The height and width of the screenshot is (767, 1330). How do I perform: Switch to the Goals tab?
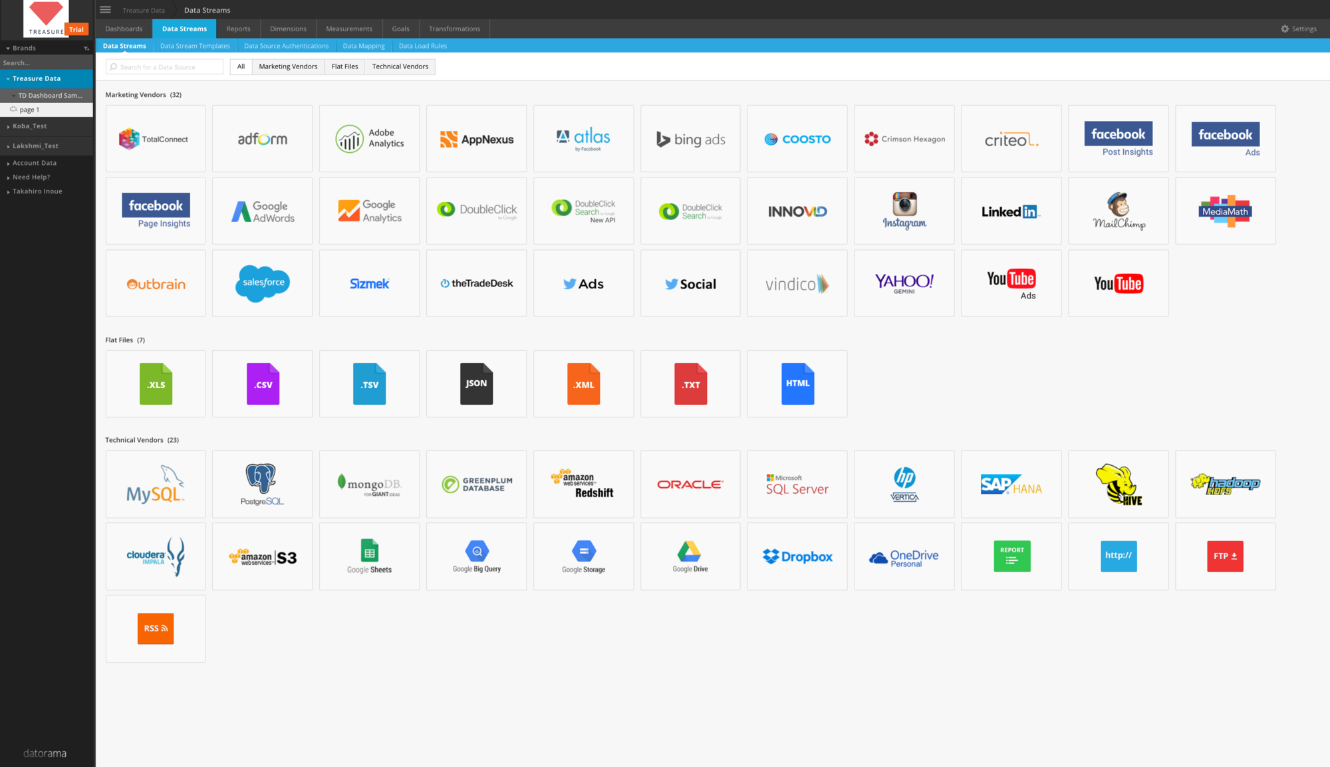400,29
